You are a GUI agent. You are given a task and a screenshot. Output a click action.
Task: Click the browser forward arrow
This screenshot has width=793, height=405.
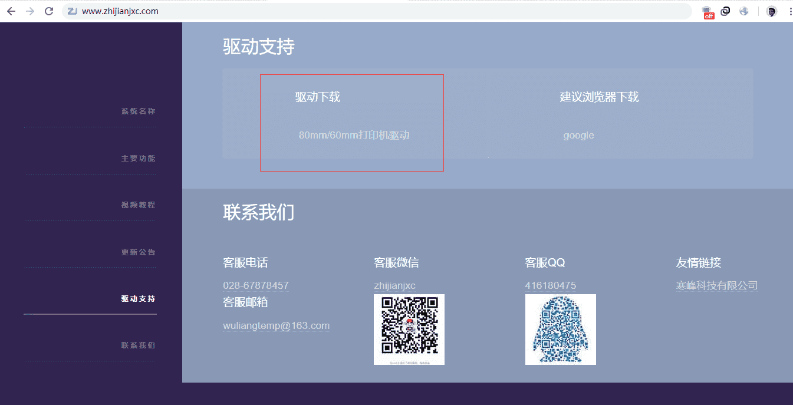[x=30, y=11]
